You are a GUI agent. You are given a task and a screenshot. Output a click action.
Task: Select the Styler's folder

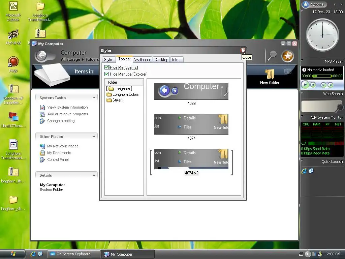[115, 100]
